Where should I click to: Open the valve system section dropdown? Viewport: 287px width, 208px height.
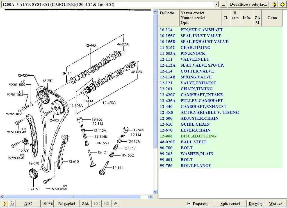(216, 4)
